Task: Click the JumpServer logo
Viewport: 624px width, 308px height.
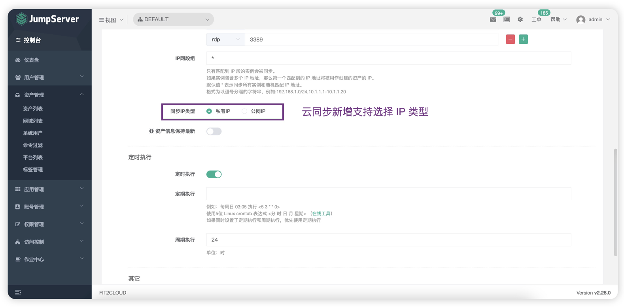Action: click(x=47, y=19)
